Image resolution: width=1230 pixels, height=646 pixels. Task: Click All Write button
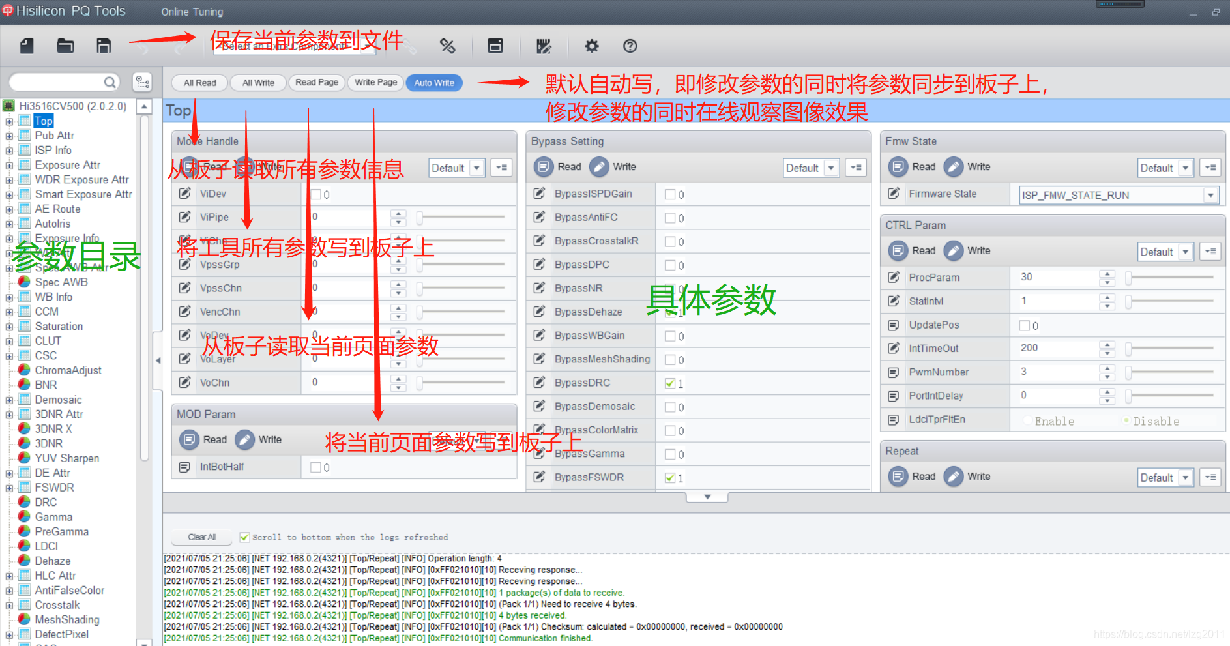tap(258, 83)
